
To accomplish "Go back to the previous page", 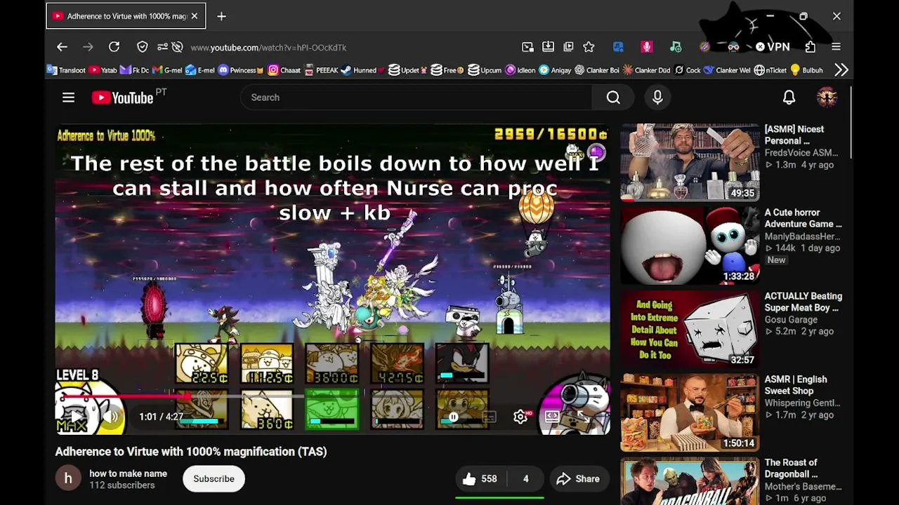I will pyautogui.click(x=62, y=47).
